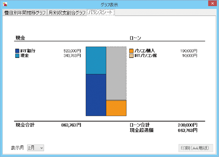Click the app icon in title bar

click(4, 4)
